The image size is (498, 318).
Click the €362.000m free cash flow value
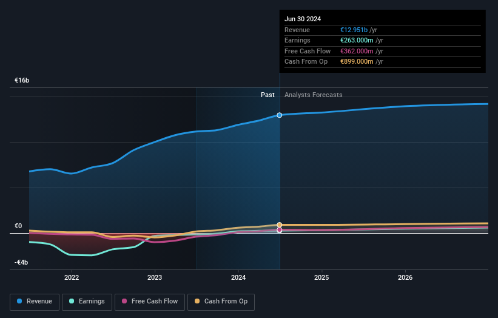(x=357, y=51)
